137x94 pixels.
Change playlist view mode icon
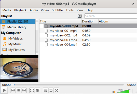pyautogui.click(x=80, y=16)
